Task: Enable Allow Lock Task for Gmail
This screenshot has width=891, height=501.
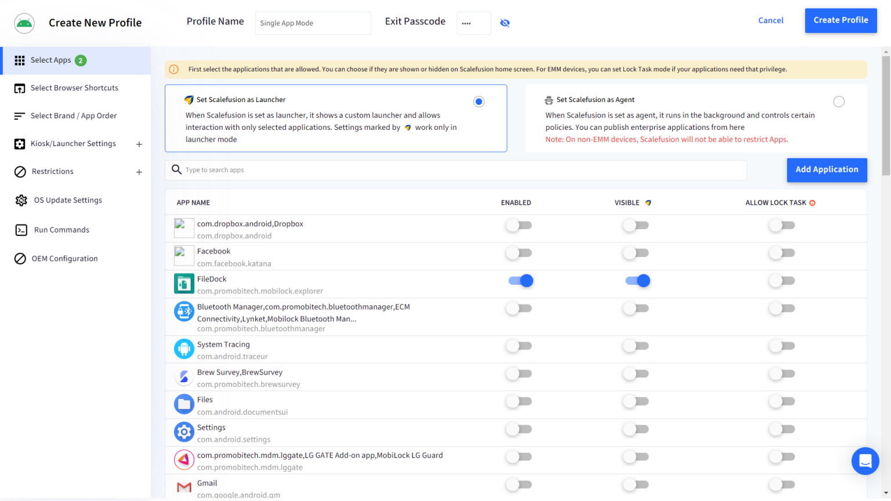Action: 781,485
